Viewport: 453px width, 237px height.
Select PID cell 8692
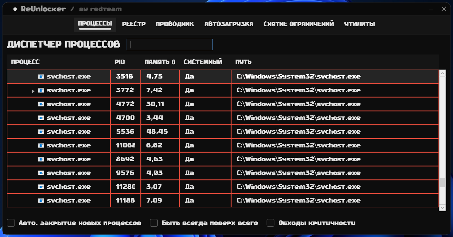(126, 159)
